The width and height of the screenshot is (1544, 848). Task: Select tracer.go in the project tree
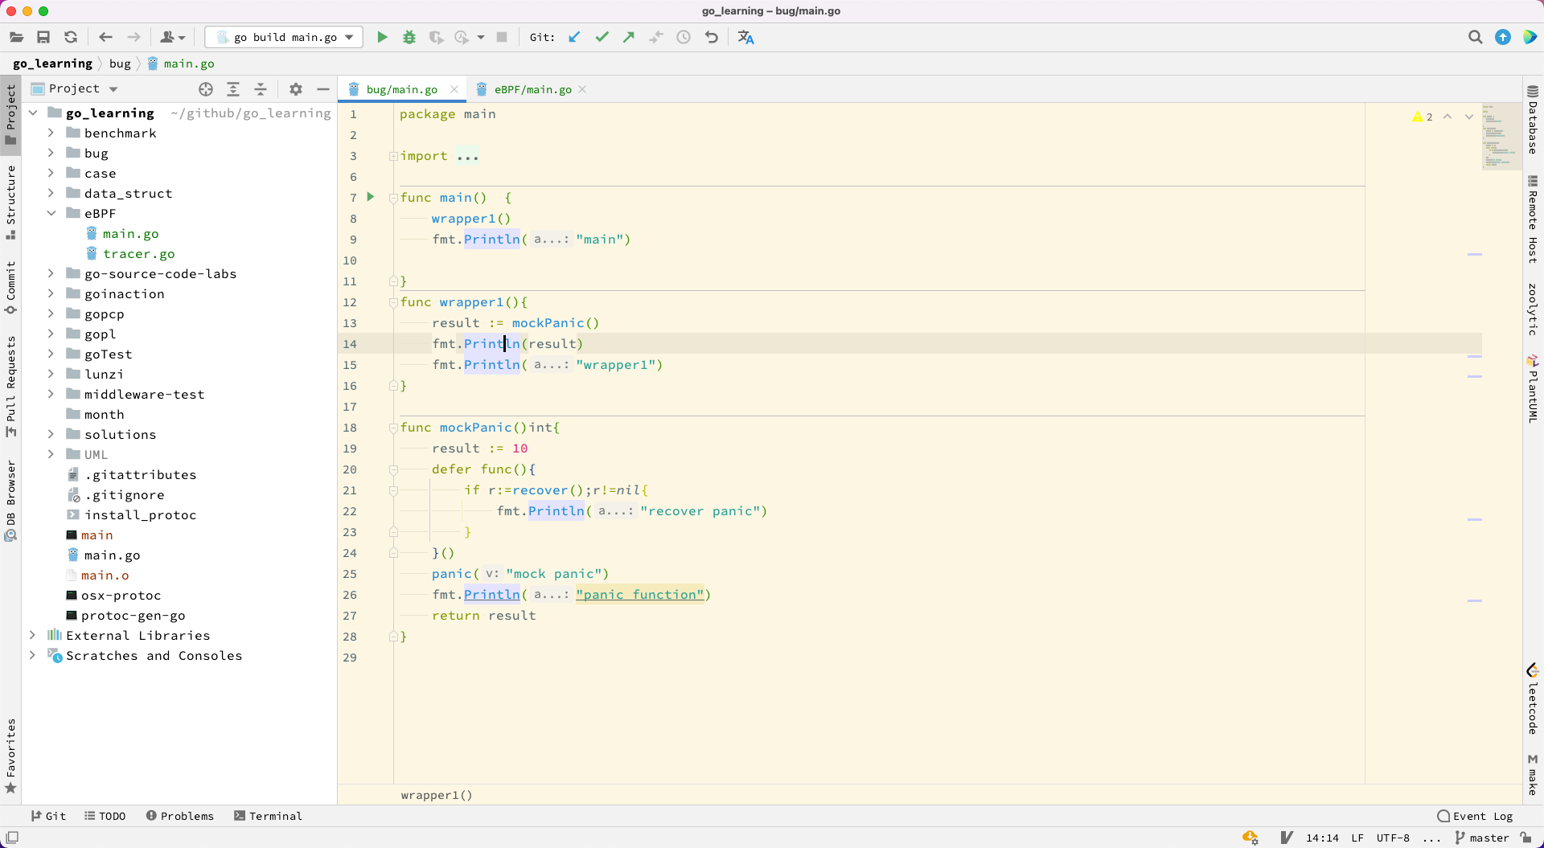click(x=138, y=254)
